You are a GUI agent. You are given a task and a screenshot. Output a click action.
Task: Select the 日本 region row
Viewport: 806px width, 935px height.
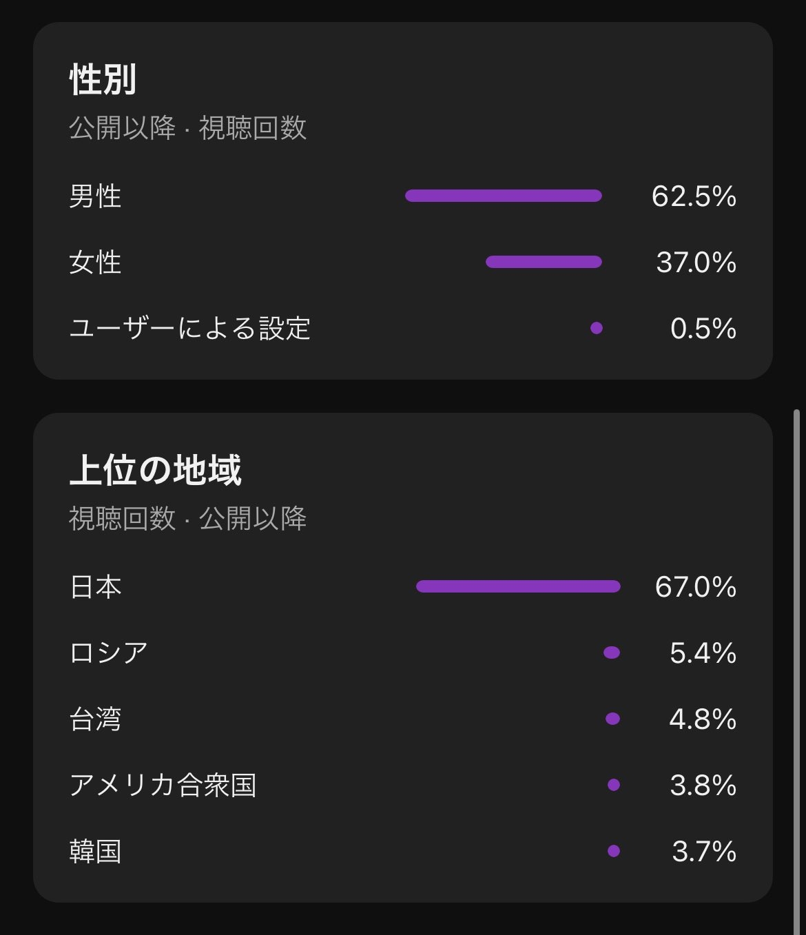point(403,587)
